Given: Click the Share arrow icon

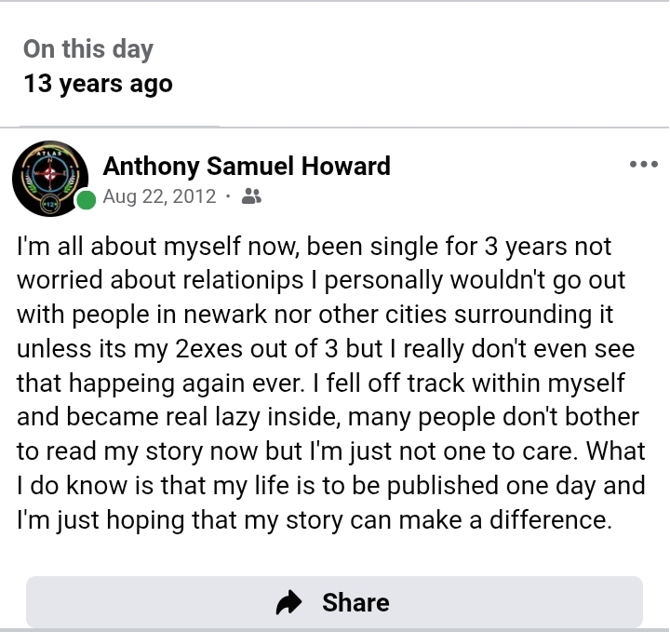Looking at the screenshot, I should pos(290,603).
